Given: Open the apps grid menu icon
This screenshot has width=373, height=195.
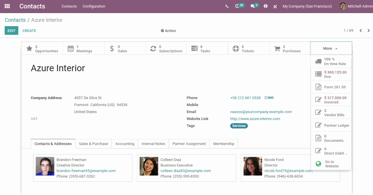Looking at the screenshot, I should tap(7, 6).
